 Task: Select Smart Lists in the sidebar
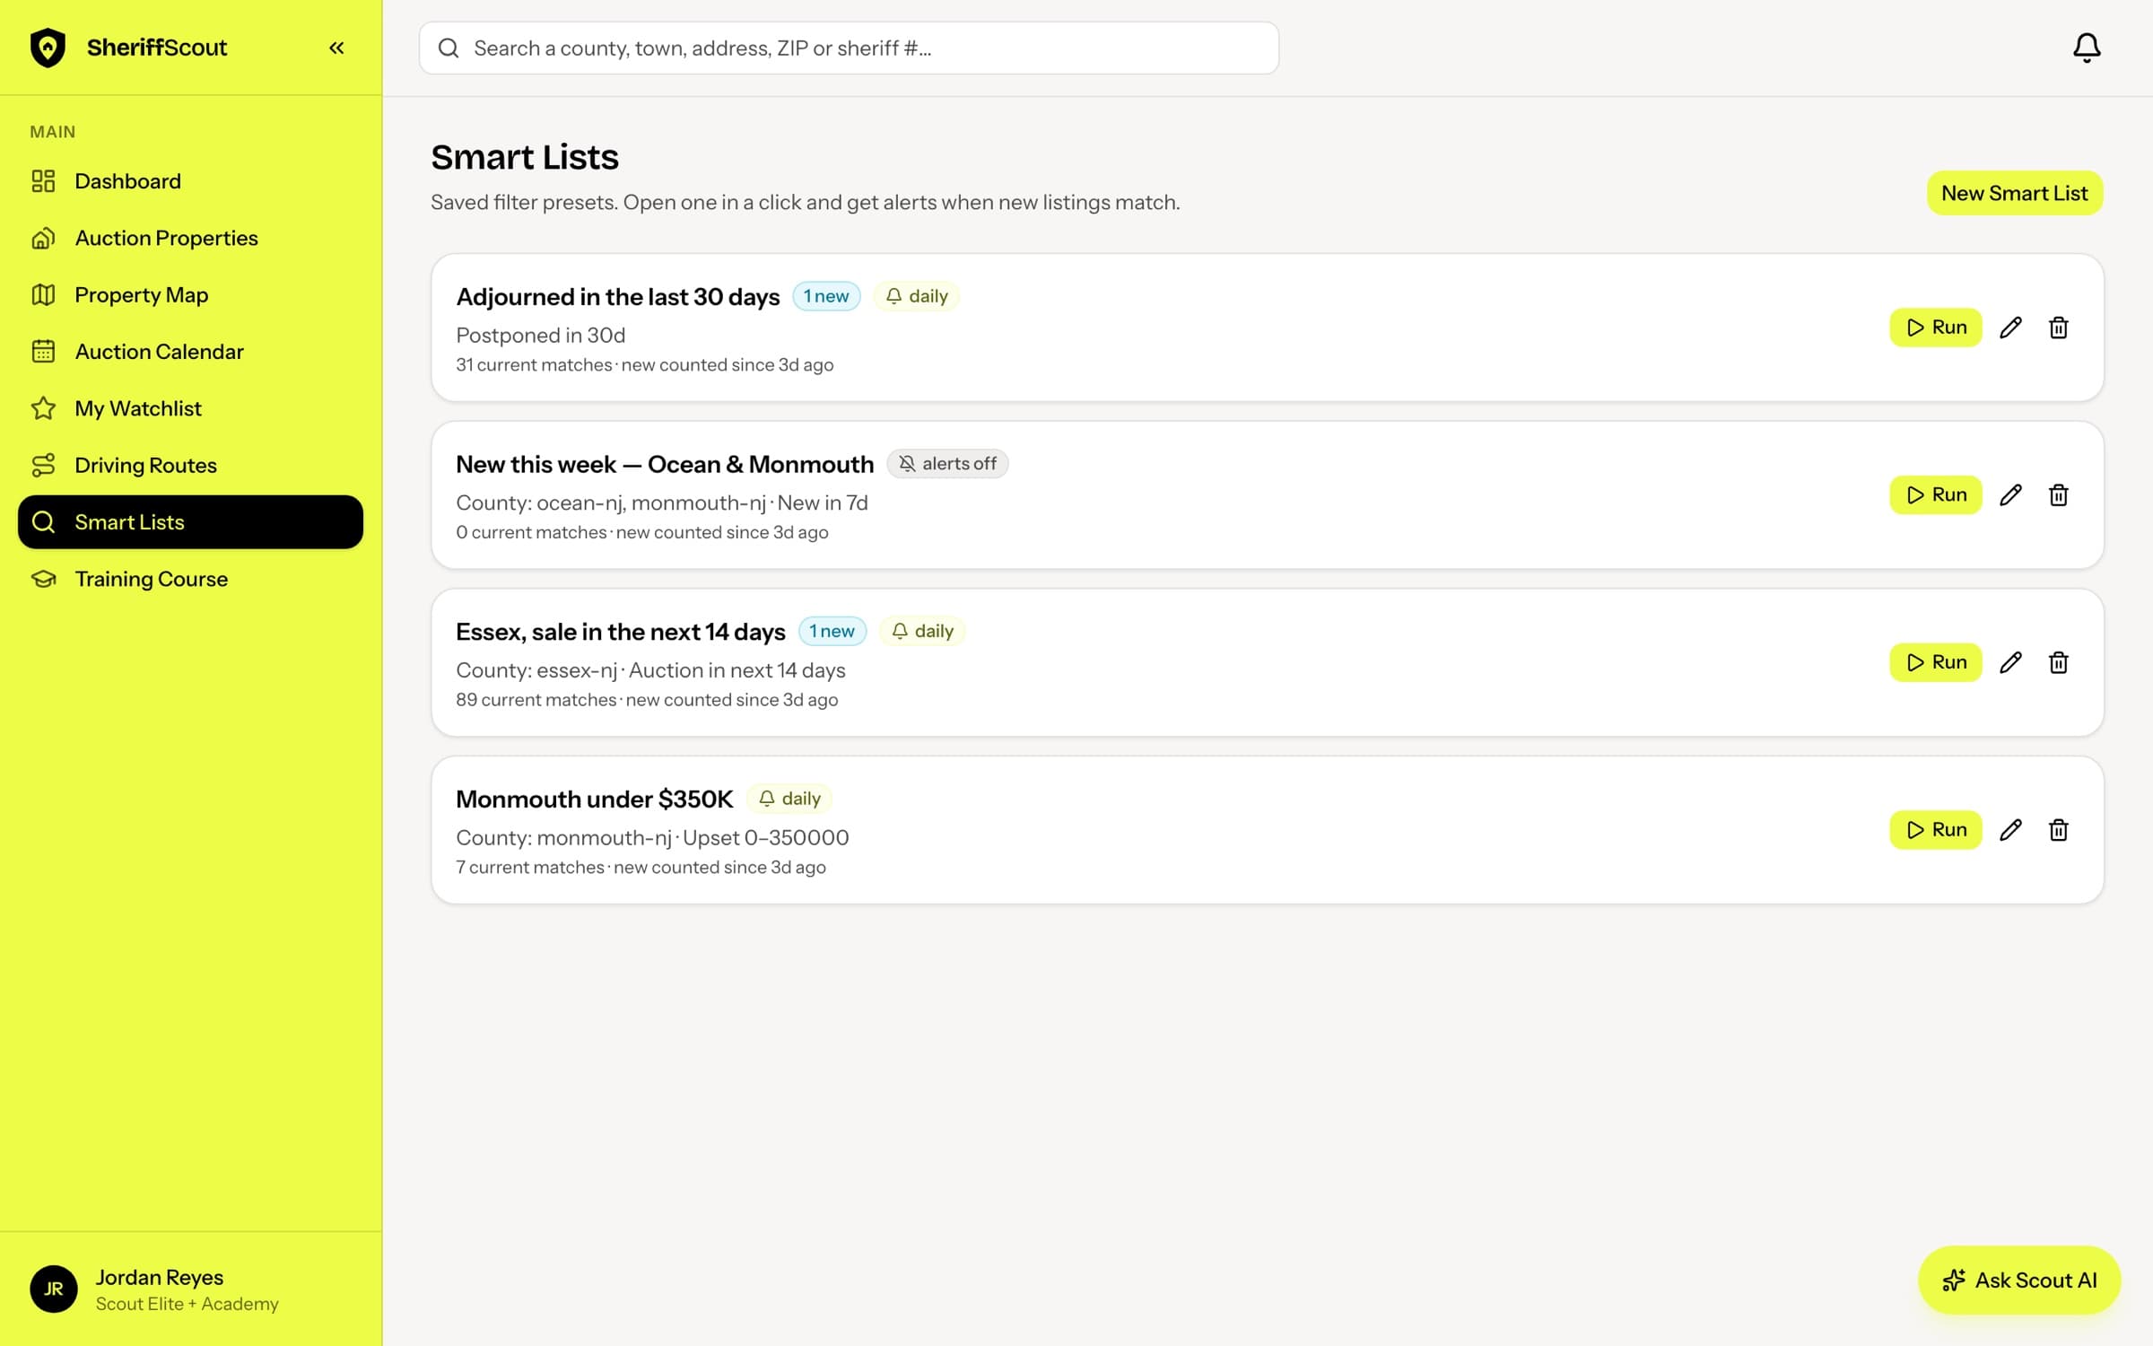[190, 522]
